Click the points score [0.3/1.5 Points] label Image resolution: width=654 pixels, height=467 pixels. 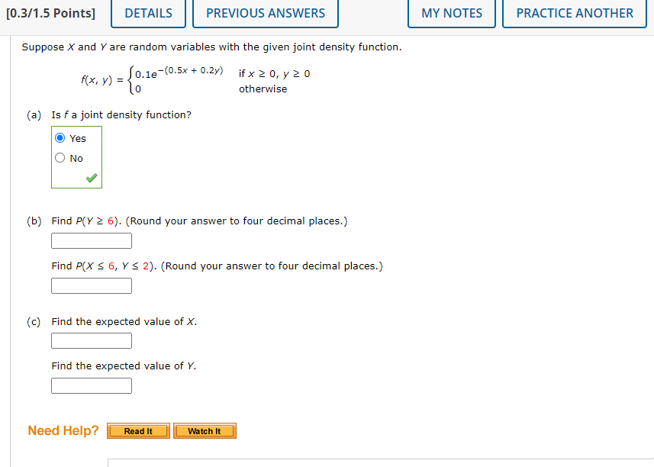[49, 13]
